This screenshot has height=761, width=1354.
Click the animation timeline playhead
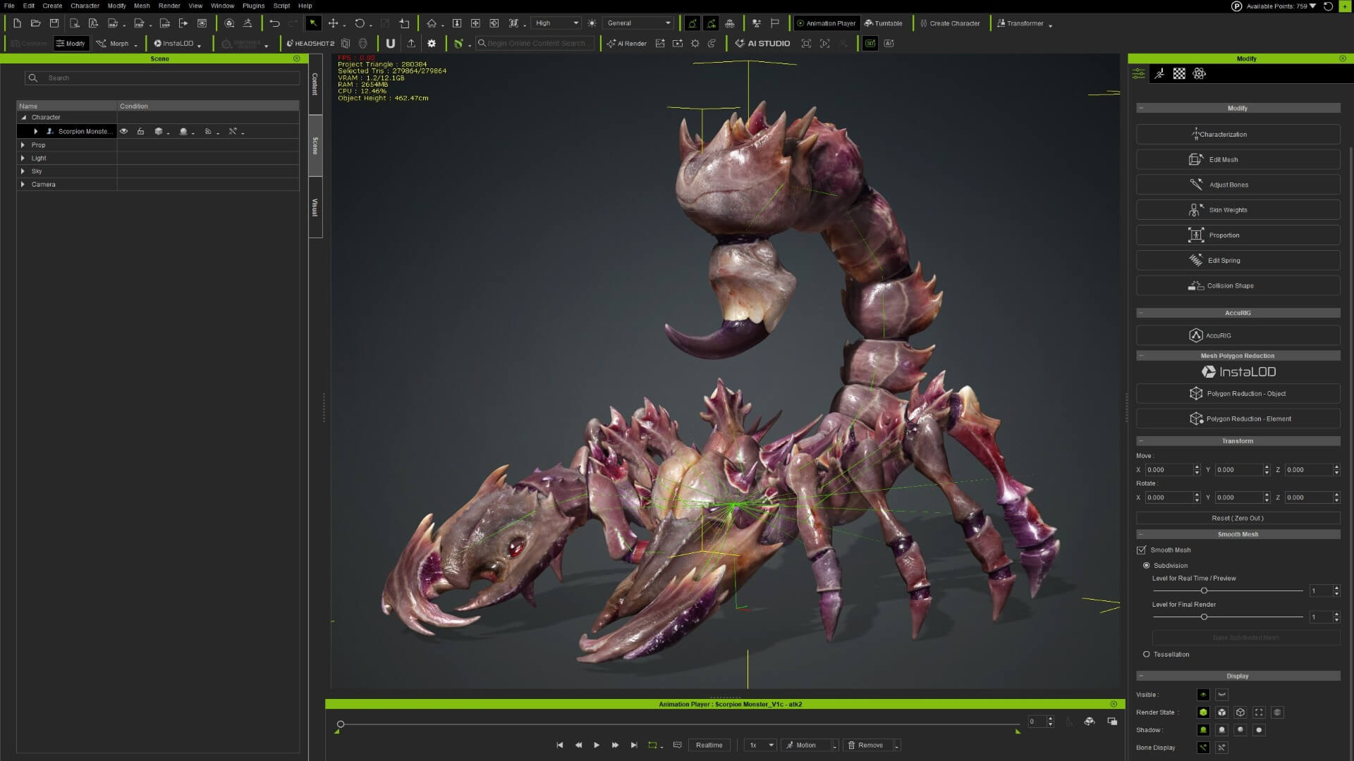point(341,724)
